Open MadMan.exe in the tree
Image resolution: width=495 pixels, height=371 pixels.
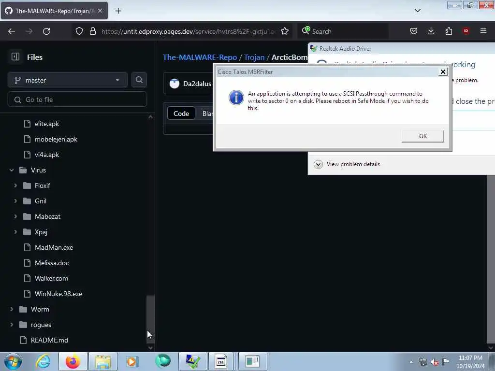coord(54,247)
